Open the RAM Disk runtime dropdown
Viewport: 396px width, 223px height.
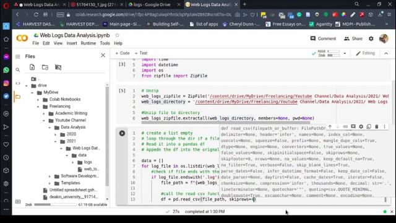click(x=345, y=53)
